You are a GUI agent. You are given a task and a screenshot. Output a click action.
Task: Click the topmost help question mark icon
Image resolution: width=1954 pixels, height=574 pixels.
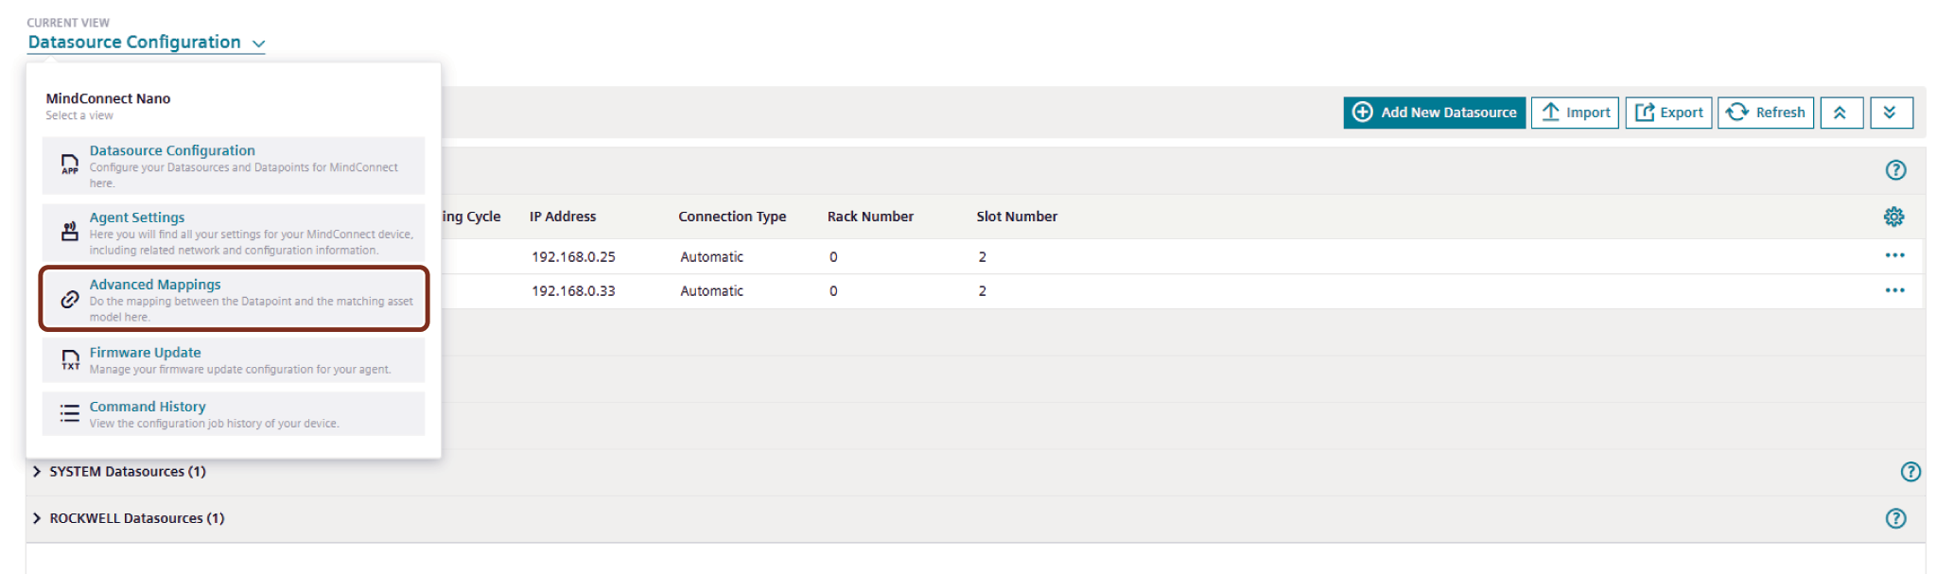[x=1895, y=170]
